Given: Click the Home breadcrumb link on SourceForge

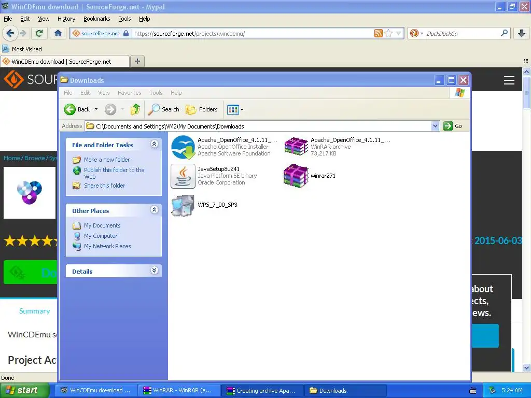Looking at the screenshot, I should tap(12, 158).
